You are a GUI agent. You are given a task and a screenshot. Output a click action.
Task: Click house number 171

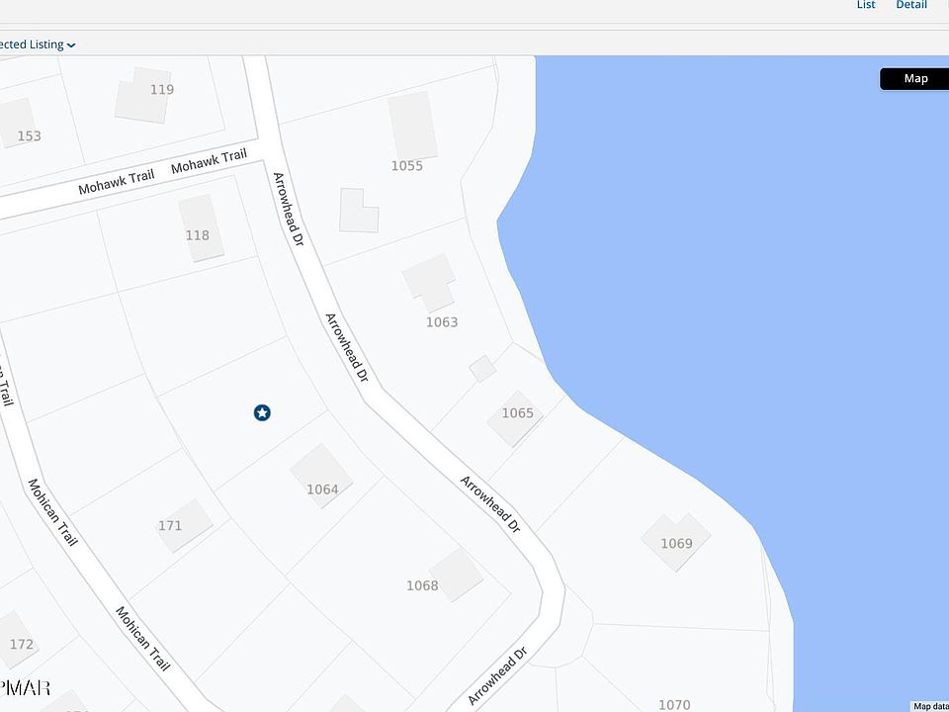coord(185,526)
